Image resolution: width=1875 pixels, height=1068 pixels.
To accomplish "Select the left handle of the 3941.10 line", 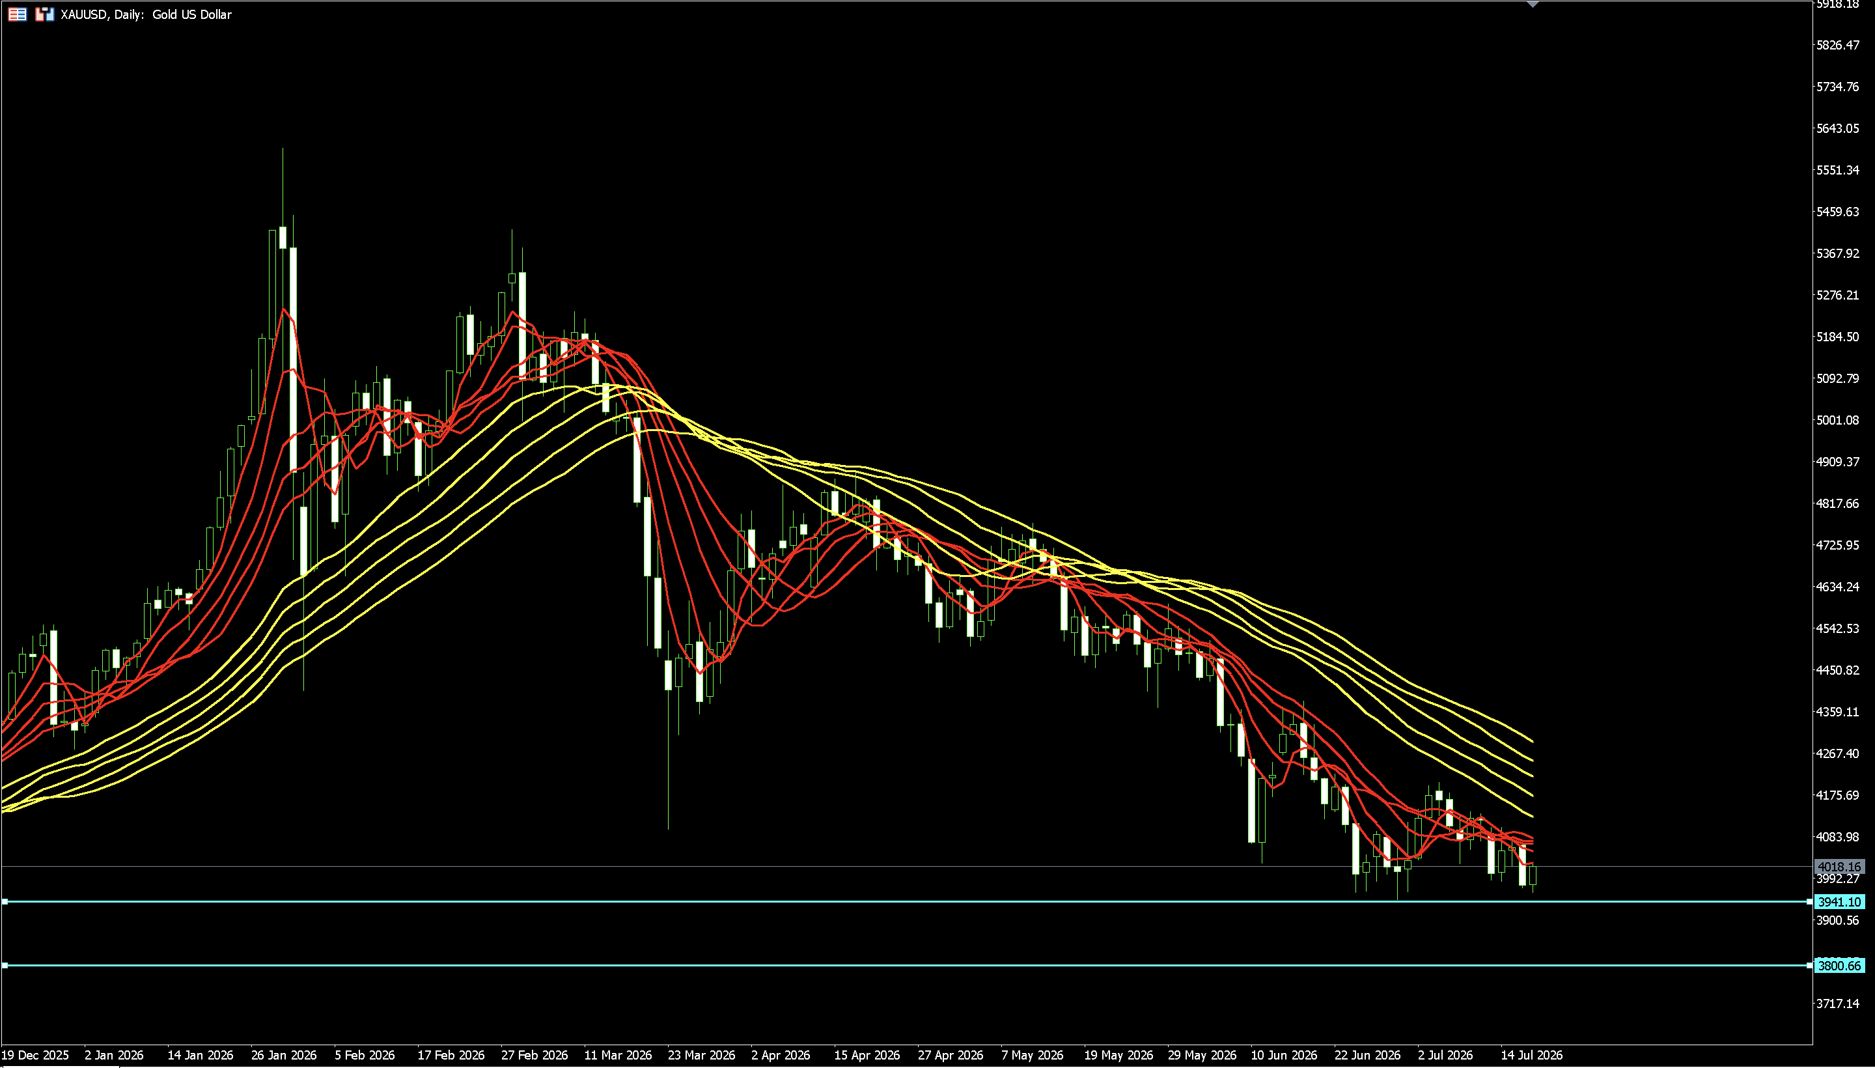I will 5,901.
